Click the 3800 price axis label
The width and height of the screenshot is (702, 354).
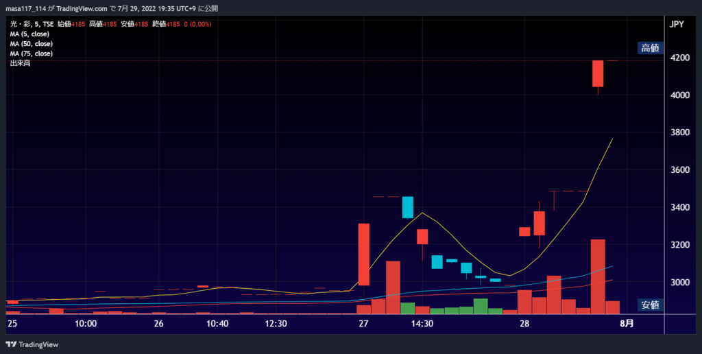tap(680, 132)
